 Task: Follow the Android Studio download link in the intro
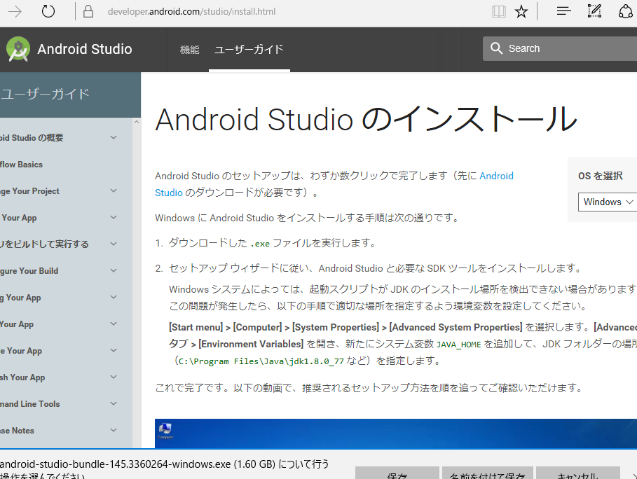click(x=496, y=176)
